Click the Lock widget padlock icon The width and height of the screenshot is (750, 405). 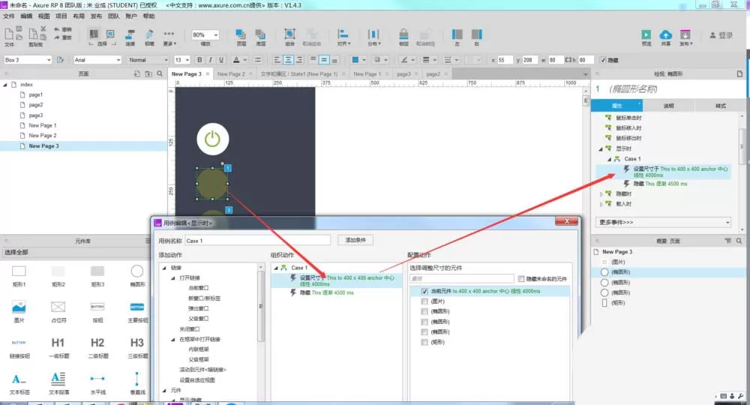tap(403, 34)
